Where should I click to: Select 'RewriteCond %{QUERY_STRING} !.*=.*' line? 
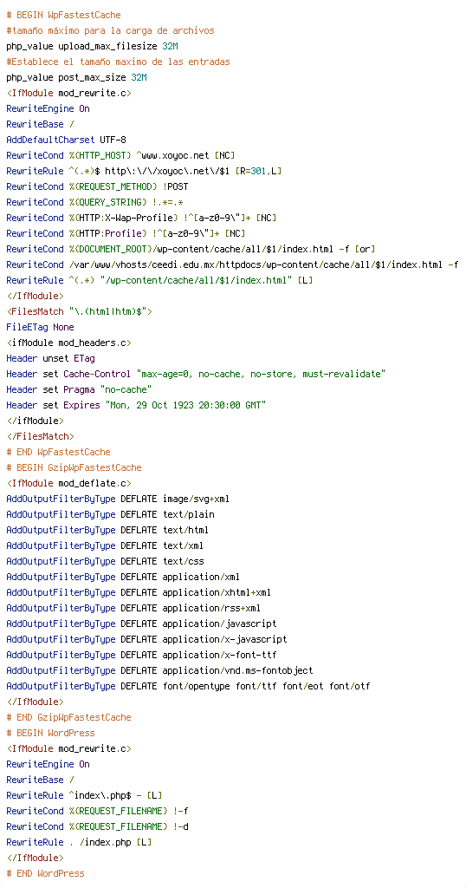coord(94,202)
